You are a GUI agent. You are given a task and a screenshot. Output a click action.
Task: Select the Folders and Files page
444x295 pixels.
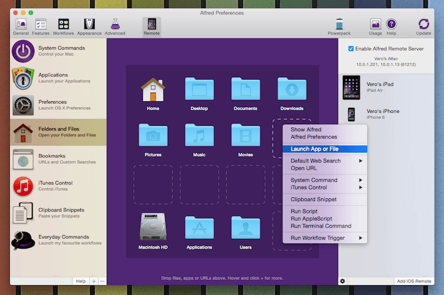(58, 132)
